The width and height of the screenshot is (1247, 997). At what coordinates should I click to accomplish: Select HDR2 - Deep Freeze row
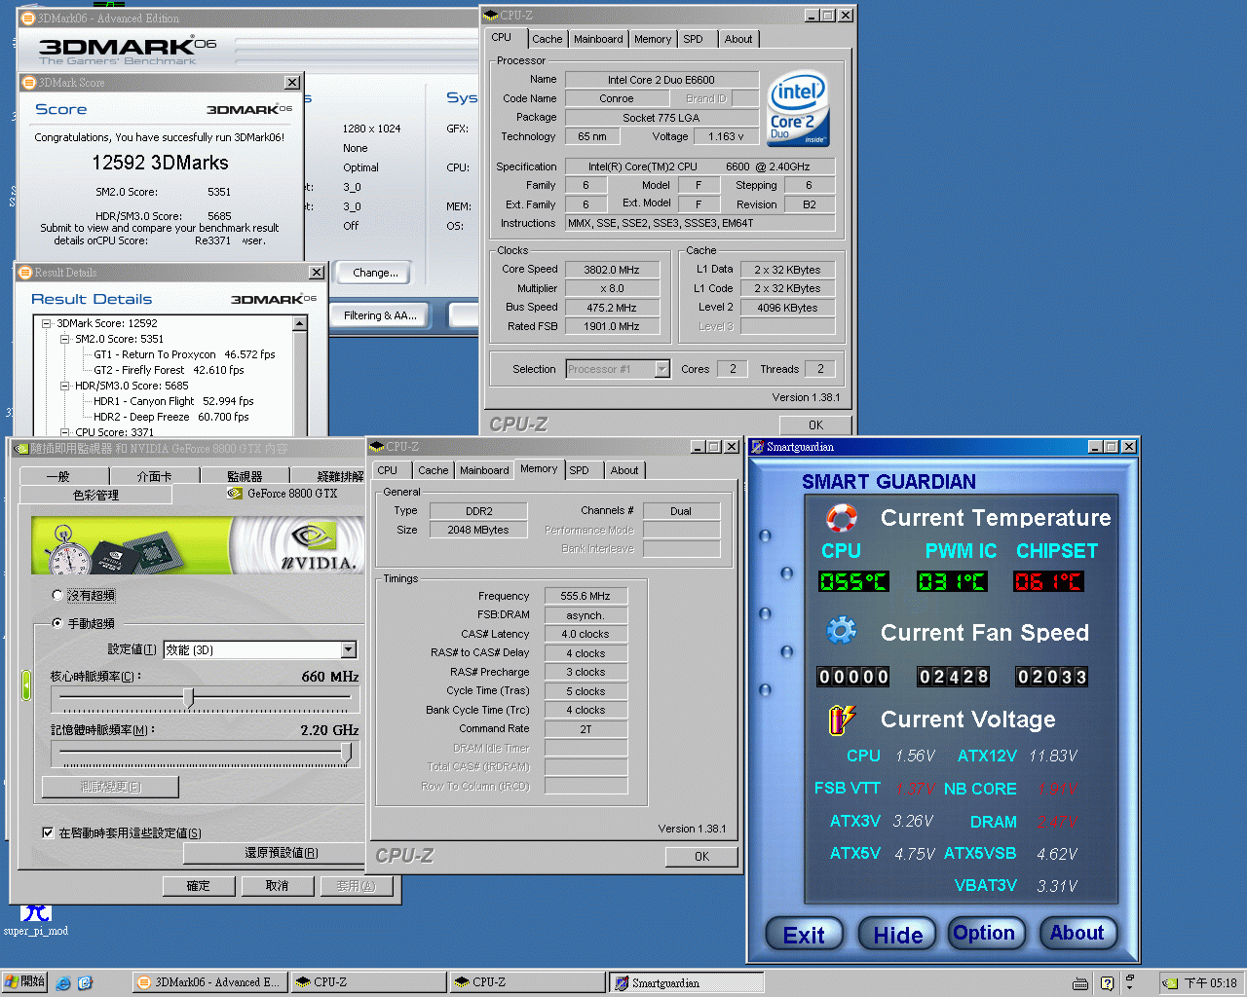click(x=171, y=417)
